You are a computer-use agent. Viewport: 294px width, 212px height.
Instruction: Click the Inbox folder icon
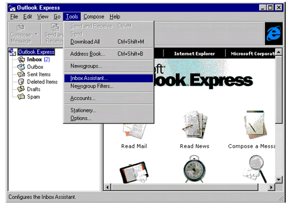click(x=21, y=59)
